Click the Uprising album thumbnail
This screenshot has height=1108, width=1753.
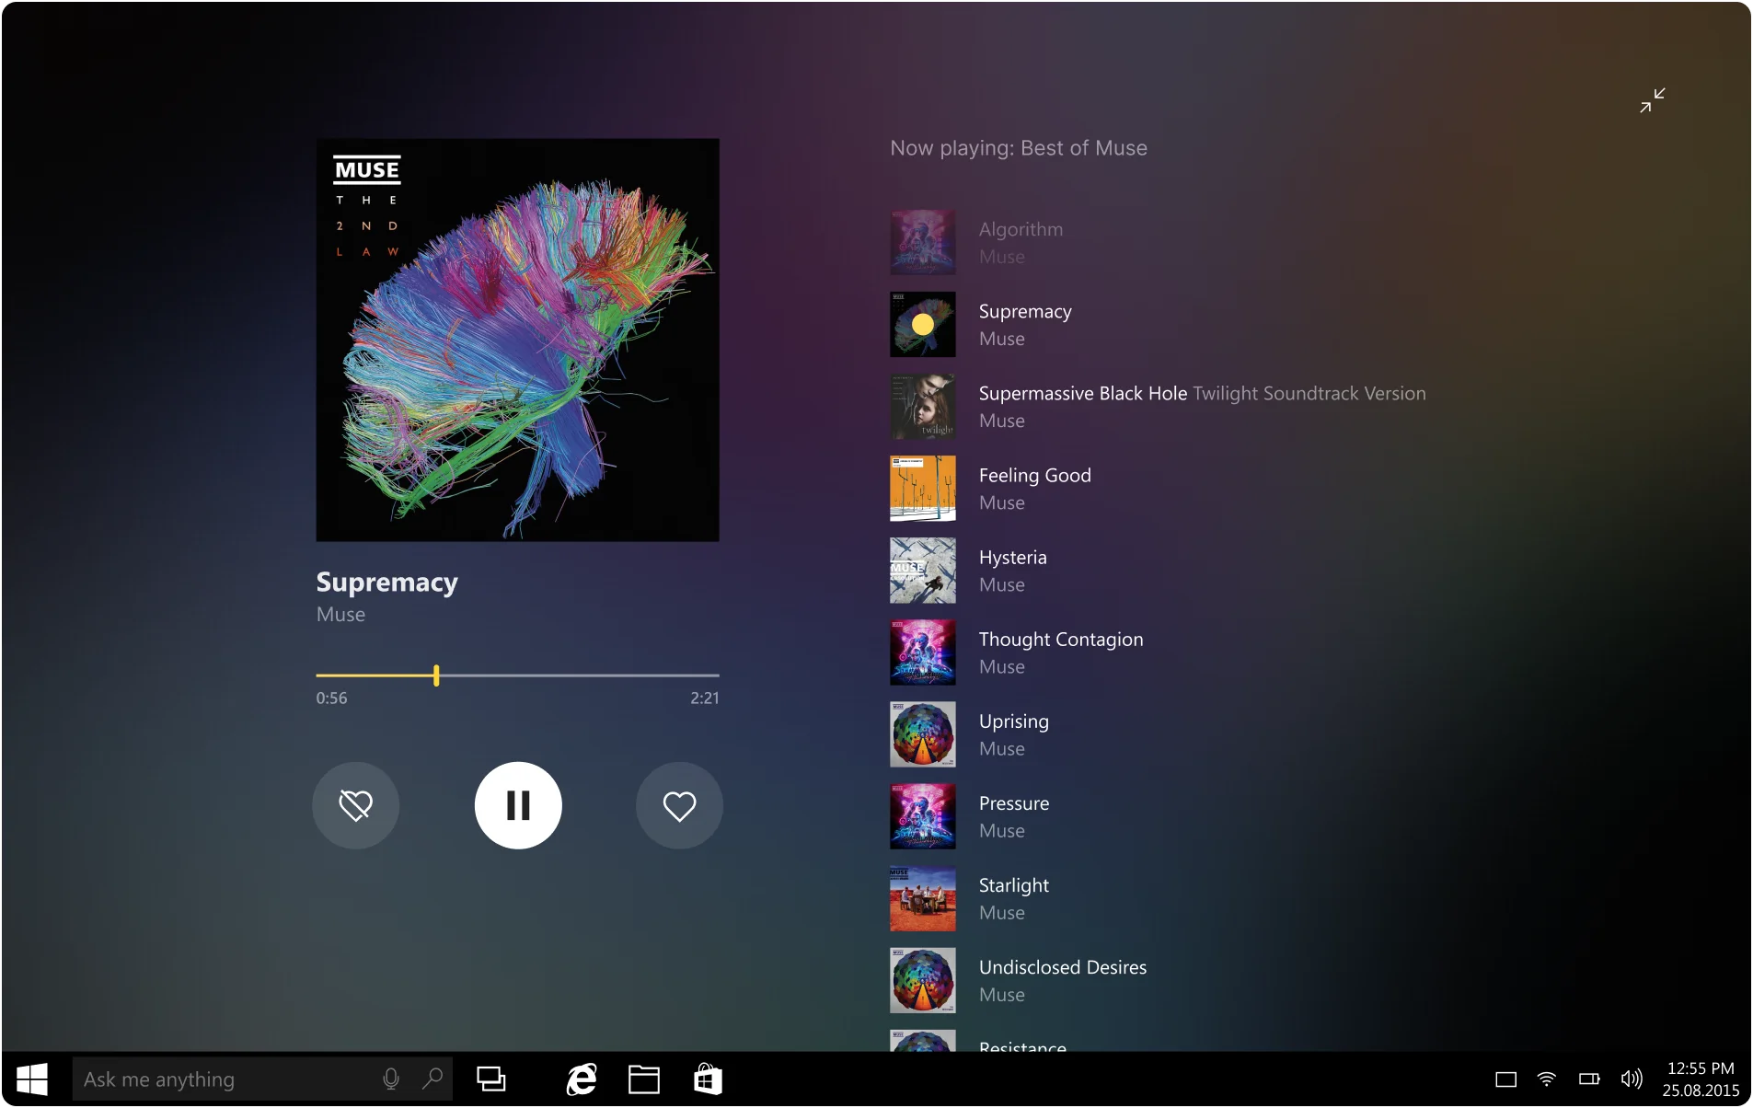pyautogui.click(x=923, y=734)
